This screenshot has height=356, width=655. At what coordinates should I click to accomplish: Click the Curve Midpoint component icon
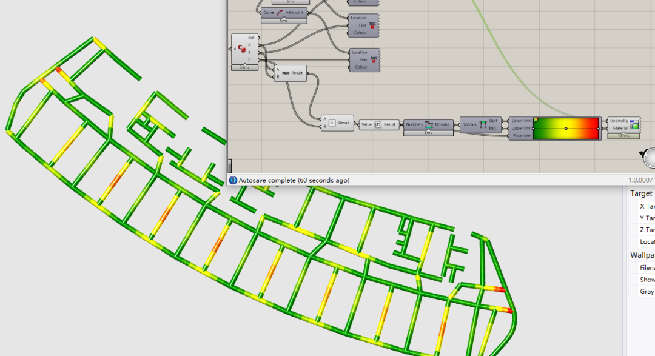click(280, 13)
